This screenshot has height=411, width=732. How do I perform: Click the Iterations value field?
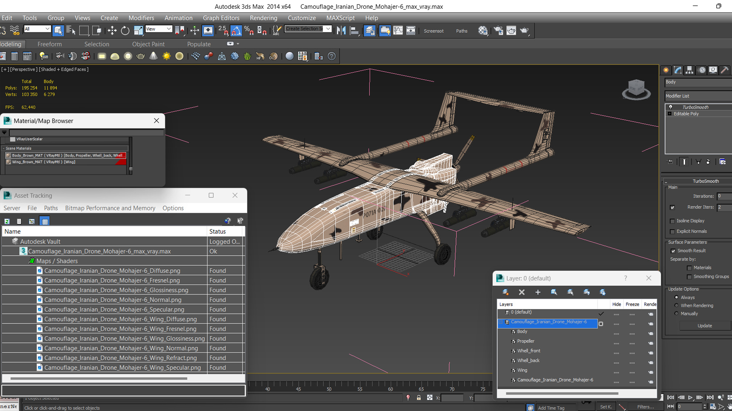coord(724,196)
